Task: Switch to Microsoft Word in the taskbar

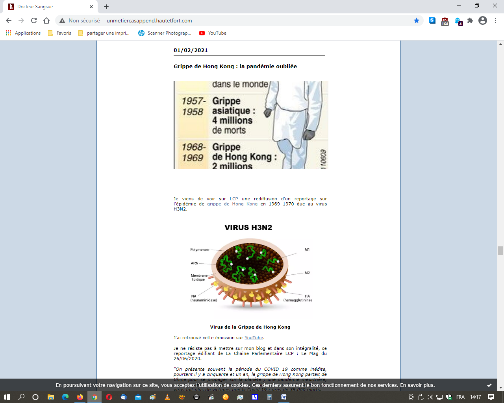Action: pos(284,397)
